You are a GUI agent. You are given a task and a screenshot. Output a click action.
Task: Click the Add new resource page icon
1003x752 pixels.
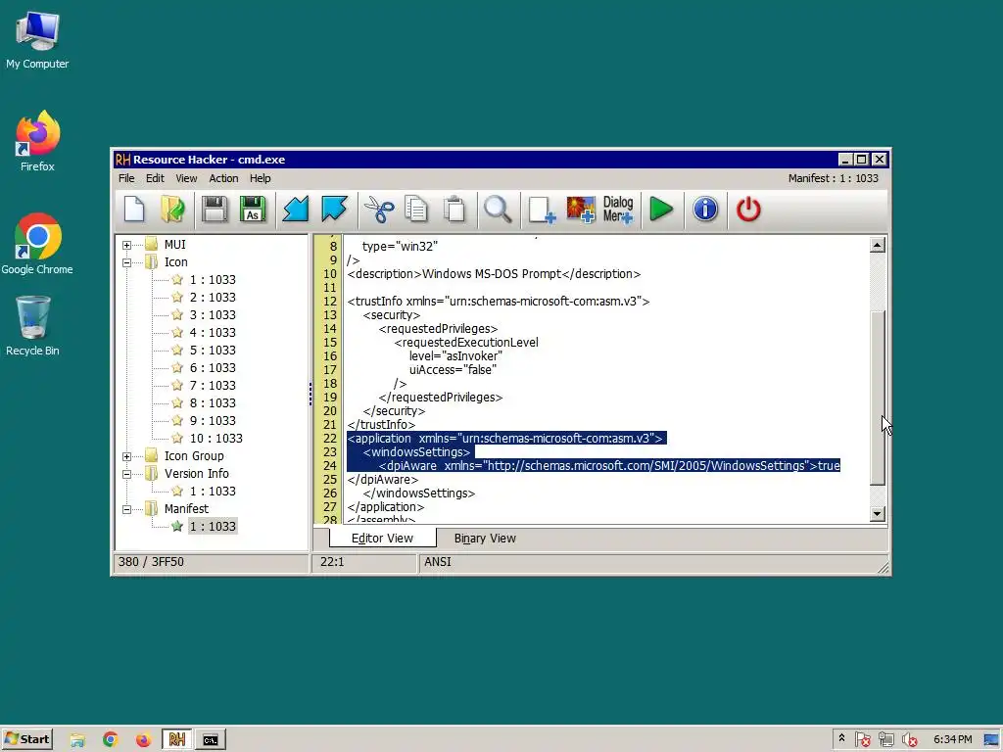[542, 210]
